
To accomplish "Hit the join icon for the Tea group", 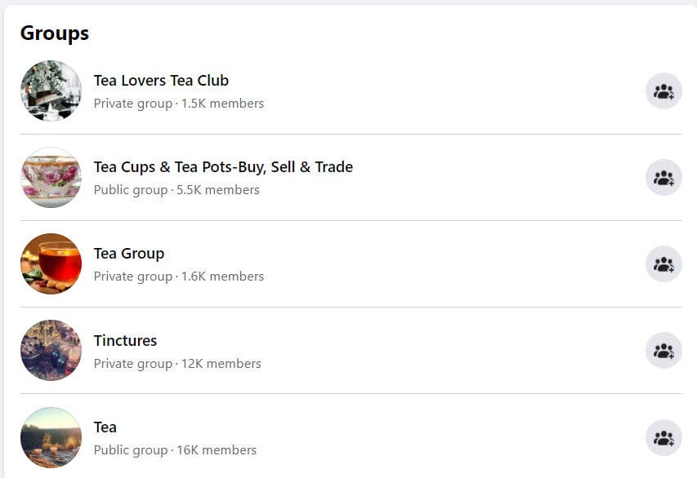I will pyautogui.click(x=664, y=436).
